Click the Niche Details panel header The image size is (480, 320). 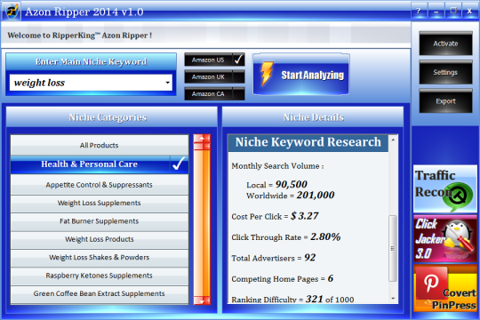point(313,117)
